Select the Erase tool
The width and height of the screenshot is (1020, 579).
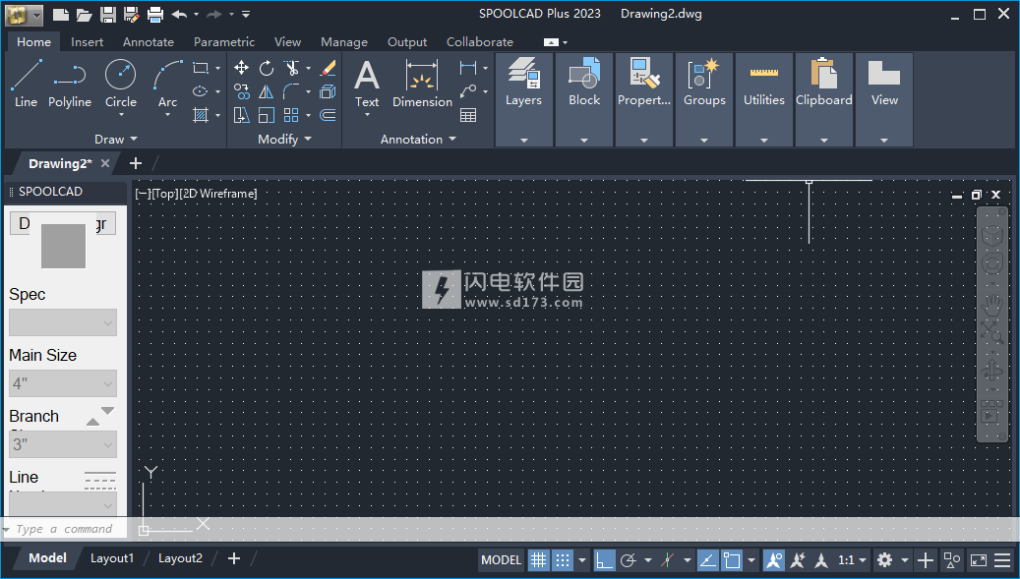point(329,68)
